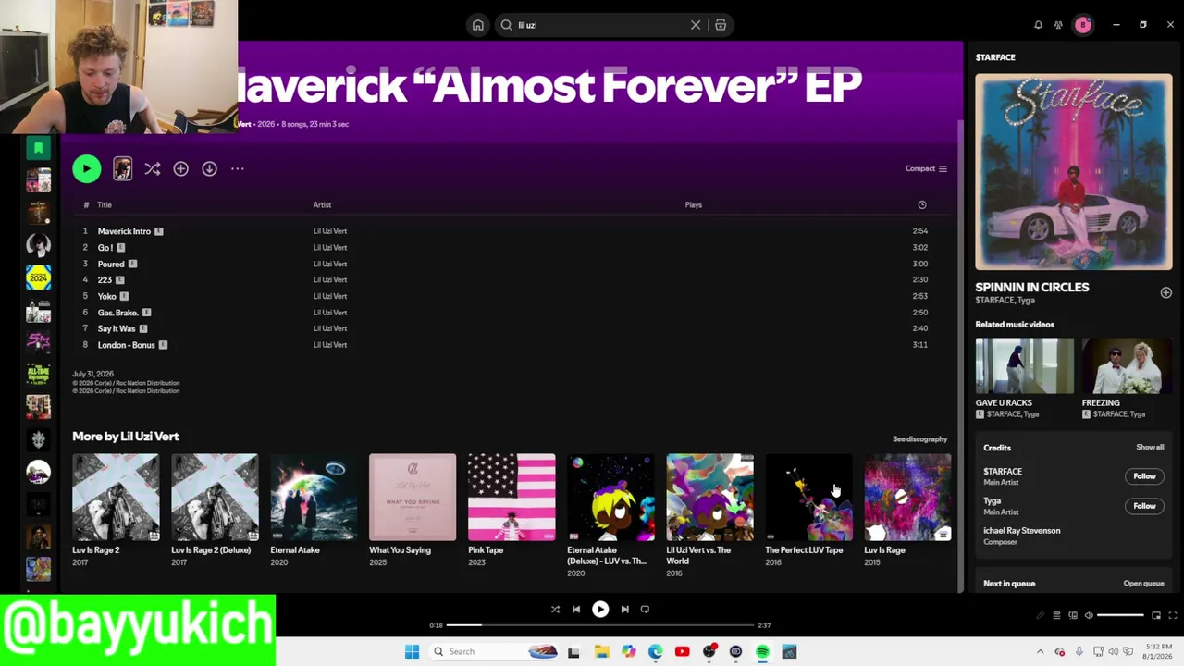
Task: Show hidden system tray icons
Action: (x=1040, y=651)
